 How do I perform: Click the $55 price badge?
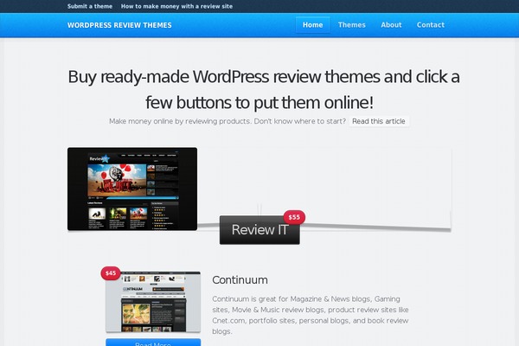294,217
